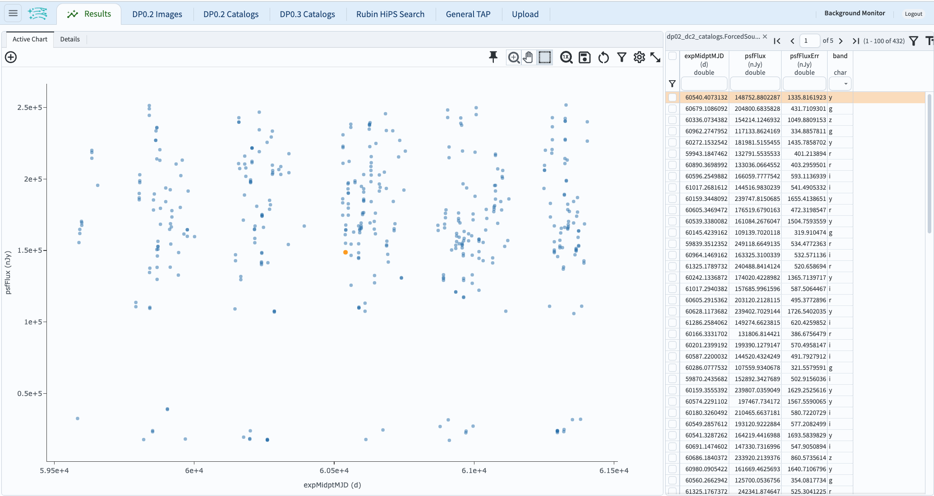Image resolution: width=934 pixels, height=496 pixels.
Task: Save the chart image
Action: pos(584,57)
